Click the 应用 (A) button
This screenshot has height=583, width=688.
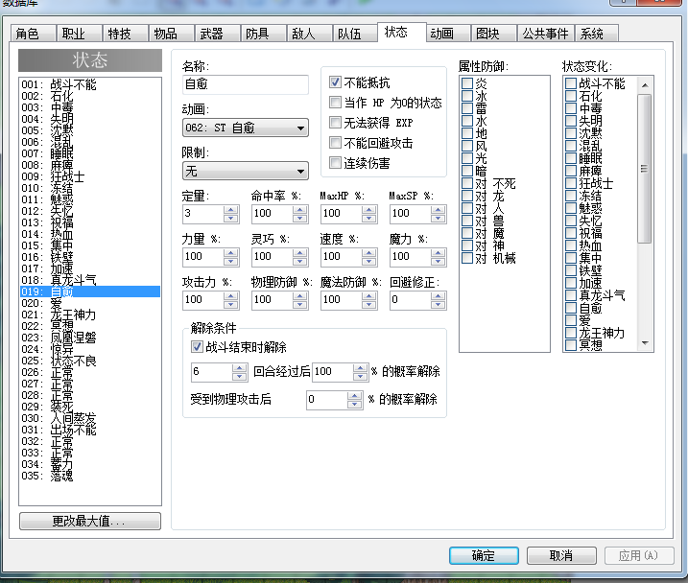pos(639,555)
